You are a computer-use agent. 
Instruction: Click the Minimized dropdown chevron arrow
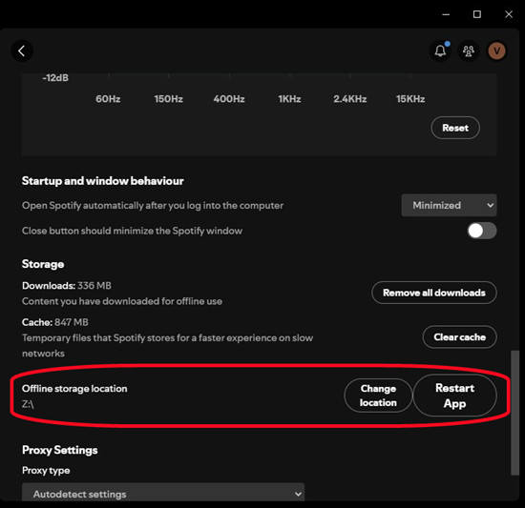491,205
